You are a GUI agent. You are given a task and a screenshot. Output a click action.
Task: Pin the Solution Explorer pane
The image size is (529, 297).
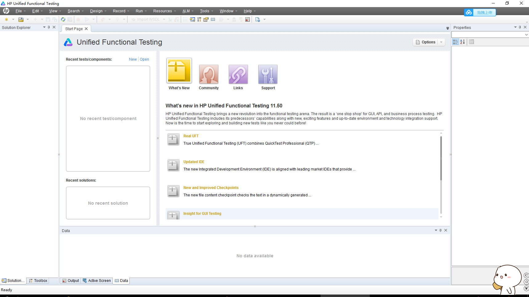coord(49,27)
